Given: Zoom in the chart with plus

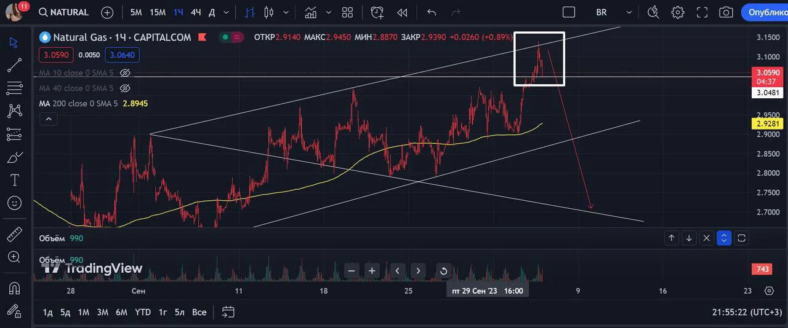Looking at the screenshot, I should click(372, 270).
